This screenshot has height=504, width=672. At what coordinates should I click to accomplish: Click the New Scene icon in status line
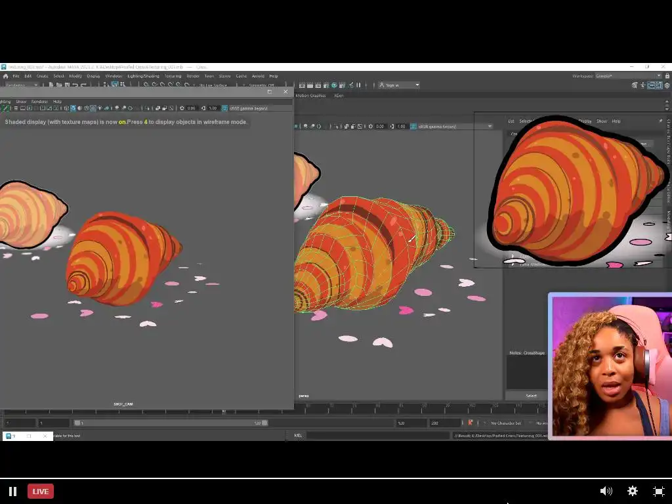[x=51, y=85]
